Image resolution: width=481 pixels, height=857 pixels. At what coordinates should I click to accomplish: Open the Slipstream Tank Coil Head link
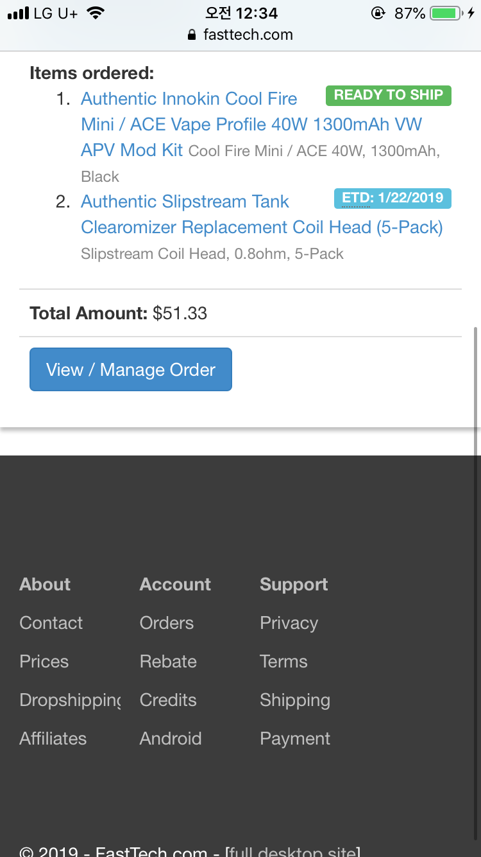click(185, 202)
